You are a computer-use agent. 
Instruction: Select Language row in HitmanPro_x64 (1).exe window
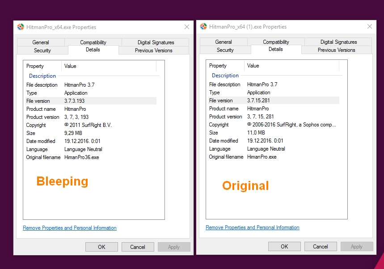pyautogui.click(x=274, y=149)
